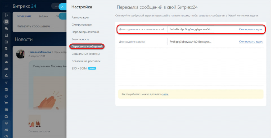Switch to СООБЩЕНИЕ tab in feed
This screenshot has width=271, height=138.
[24, 17]
